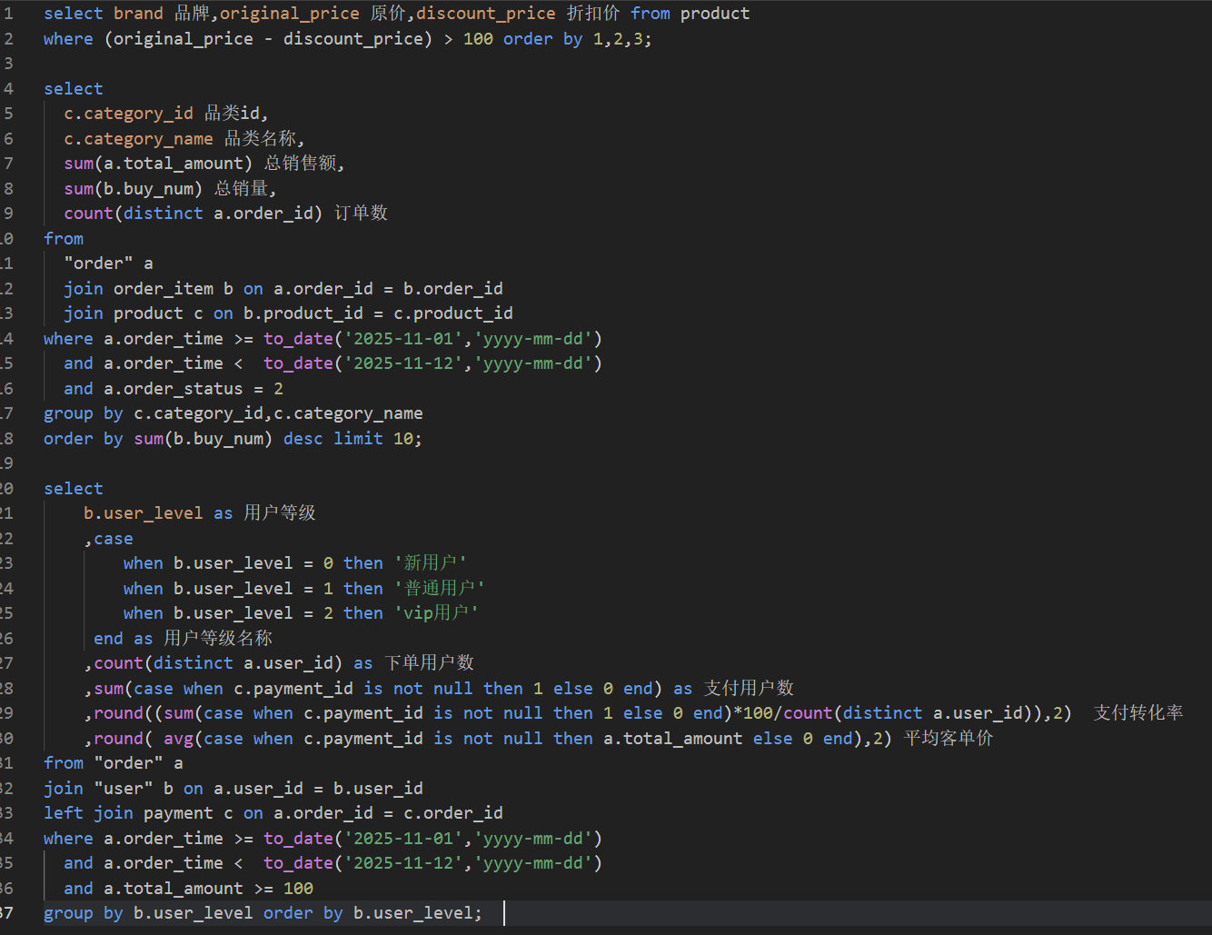Click the 支付用户数 alias

click(x=749, y=689)
